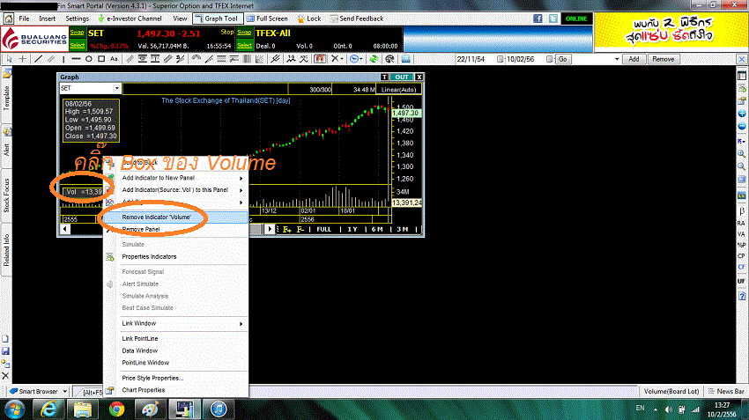Open Properties Indicators menu entry
749x420 pixels.
coord(175,257)
